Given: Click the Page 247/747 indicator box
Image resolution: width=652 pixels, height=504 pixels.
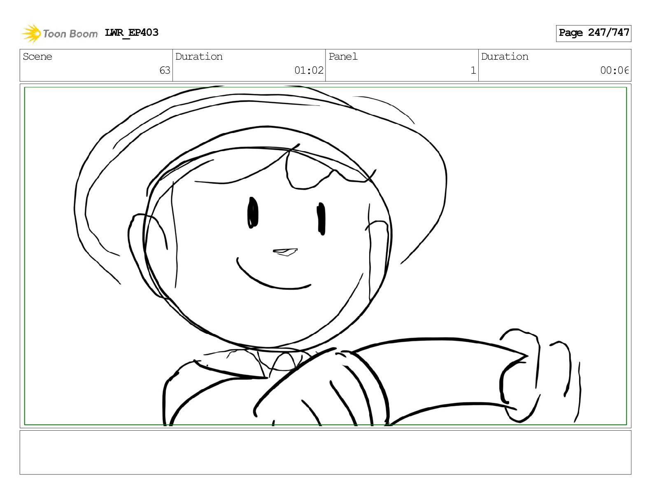Looking at the screenshot, I should 594,33.
